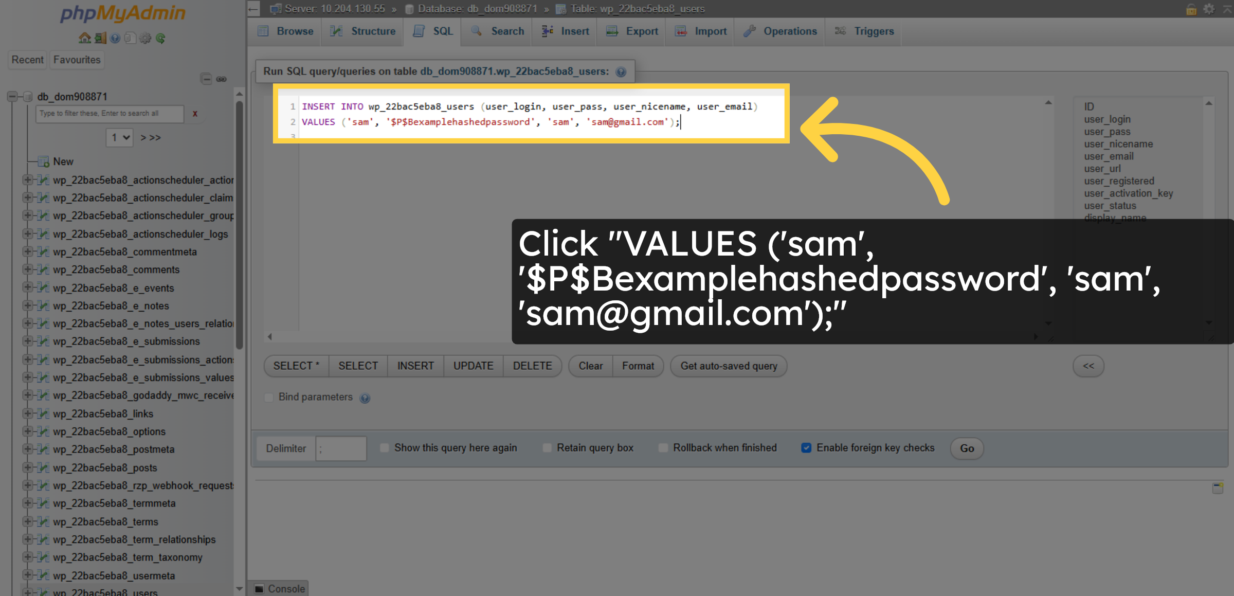Enable Show this query here again
1234x596 pixels.
coord(385,448)
